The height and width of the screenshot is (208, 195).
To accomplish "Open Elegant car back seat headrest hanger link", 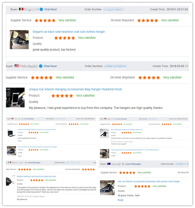I will click(69, 32).
